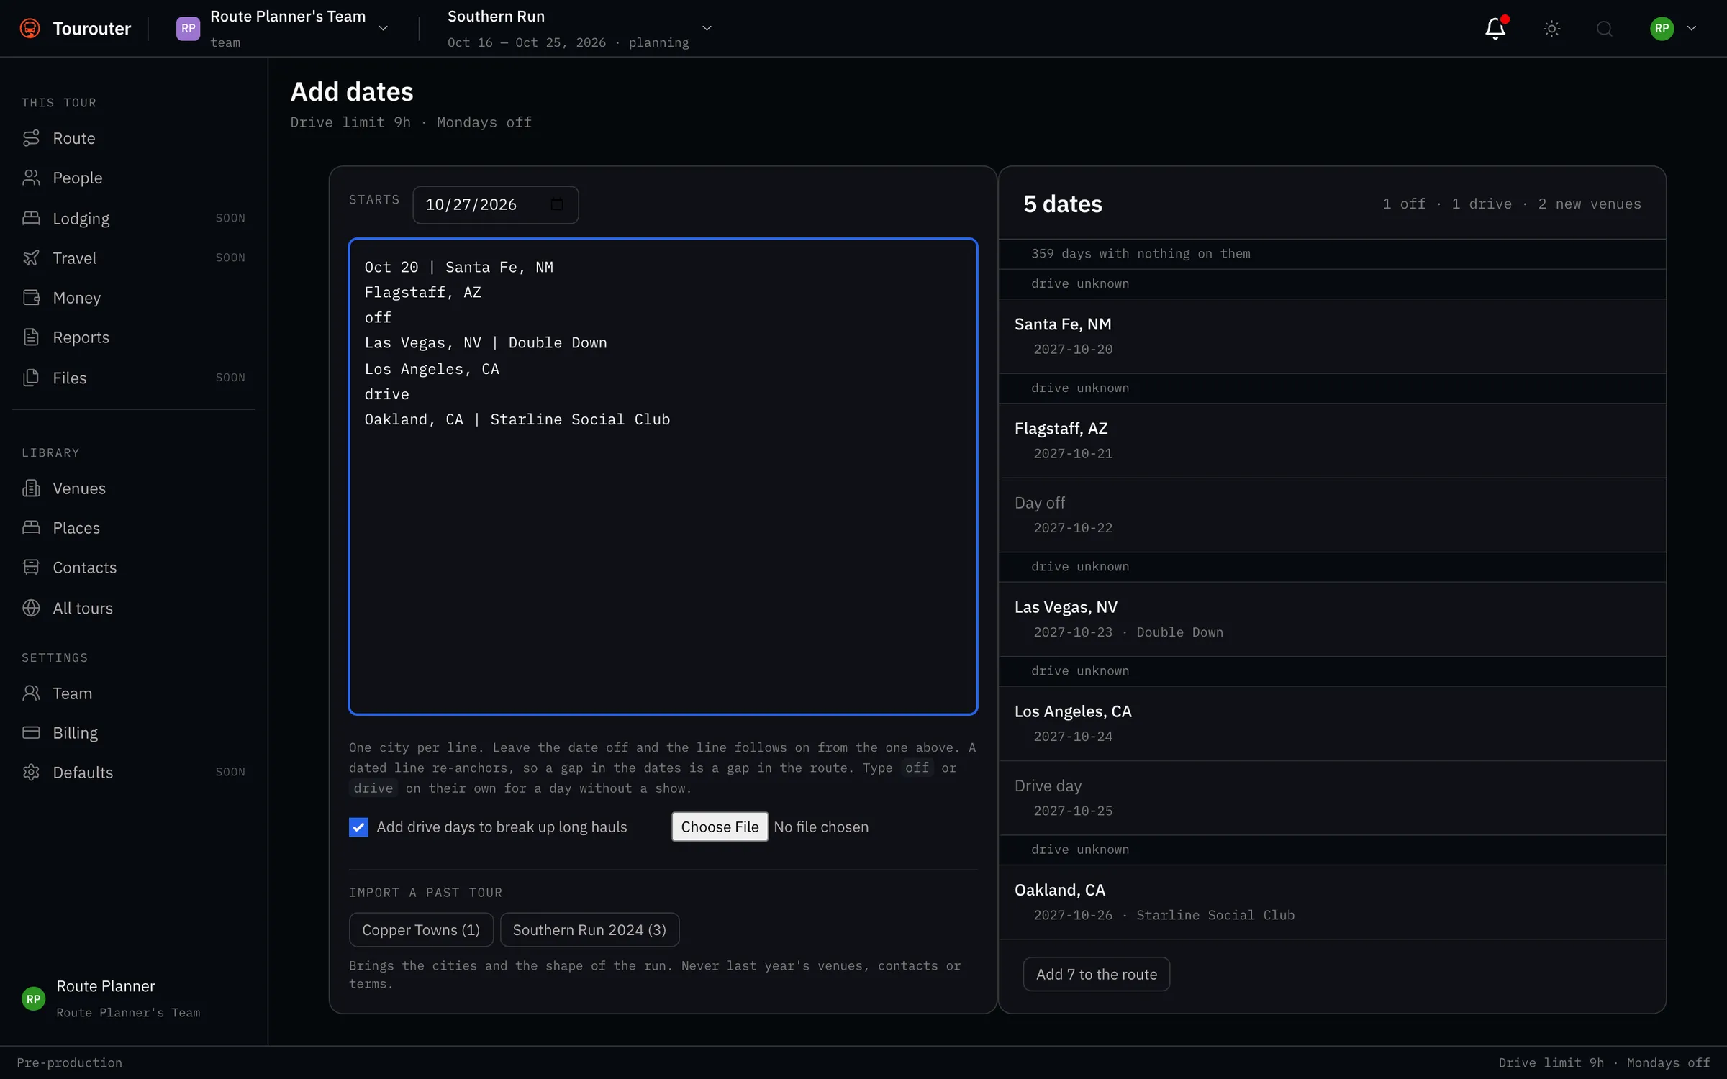Select the Santa Fe, NM preview row

point(1332,336)
